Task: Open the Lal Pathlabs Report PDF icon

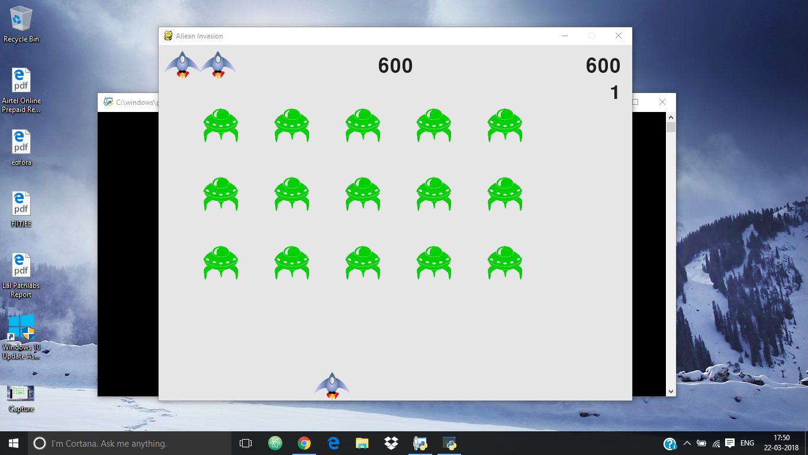Action: point(21,275)
